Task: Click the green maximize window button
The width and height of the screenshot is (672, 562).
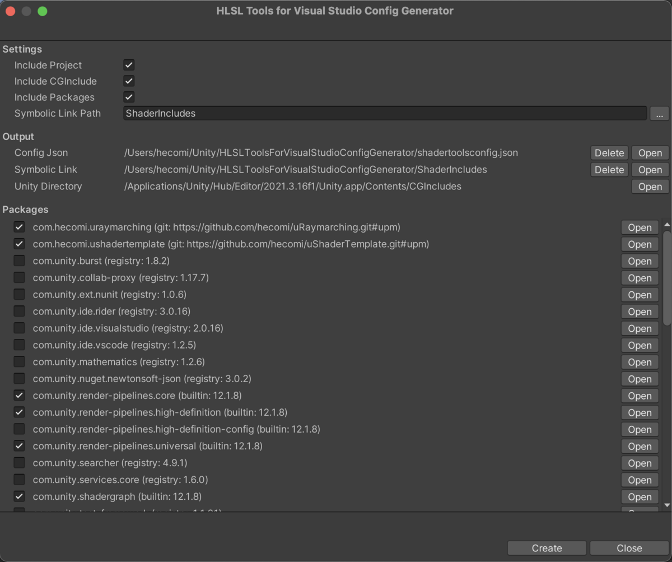Action: [43, 11]
